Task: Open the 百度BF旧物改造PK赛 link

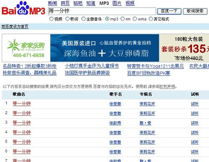Action: [x=149, y=73]
